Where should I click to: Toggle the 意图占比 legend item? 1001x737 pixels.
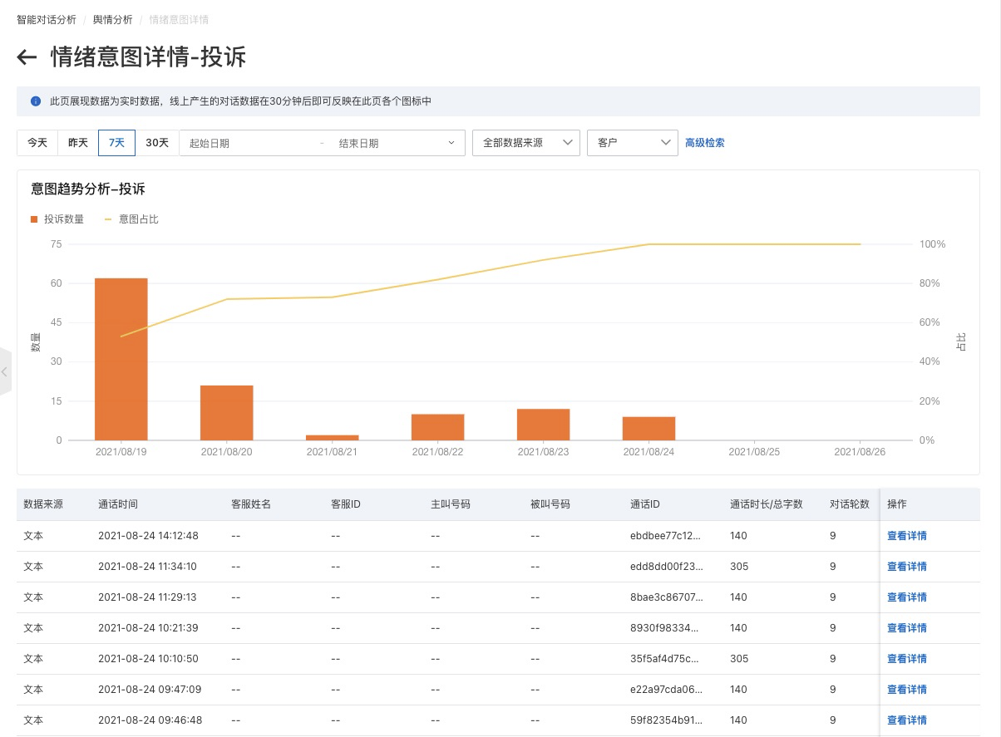131,219
